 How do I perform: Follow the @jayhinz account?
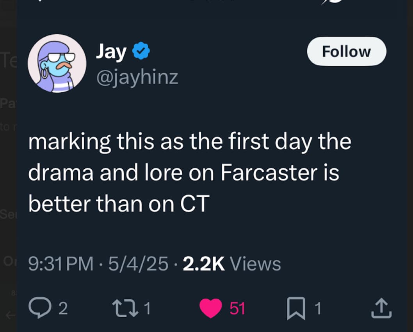[x=346, y=51]
